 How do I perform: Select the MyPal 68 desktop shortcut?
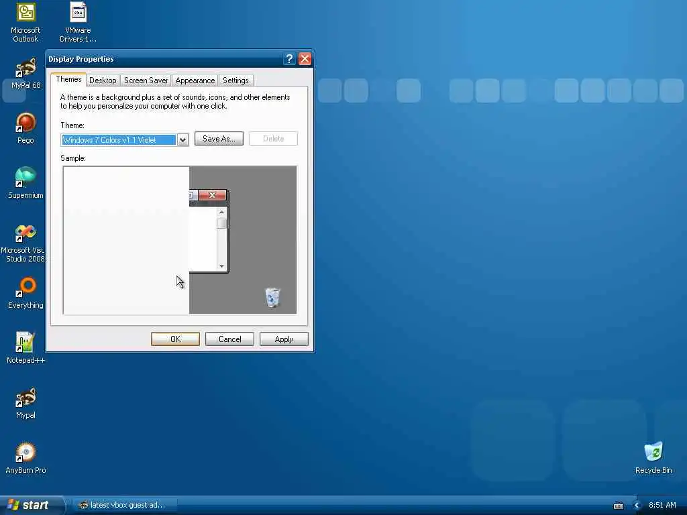coord(26,74)
